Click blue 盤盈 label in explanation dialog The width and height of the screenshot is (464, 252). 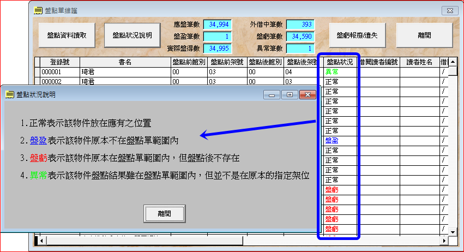coord(39,141)
